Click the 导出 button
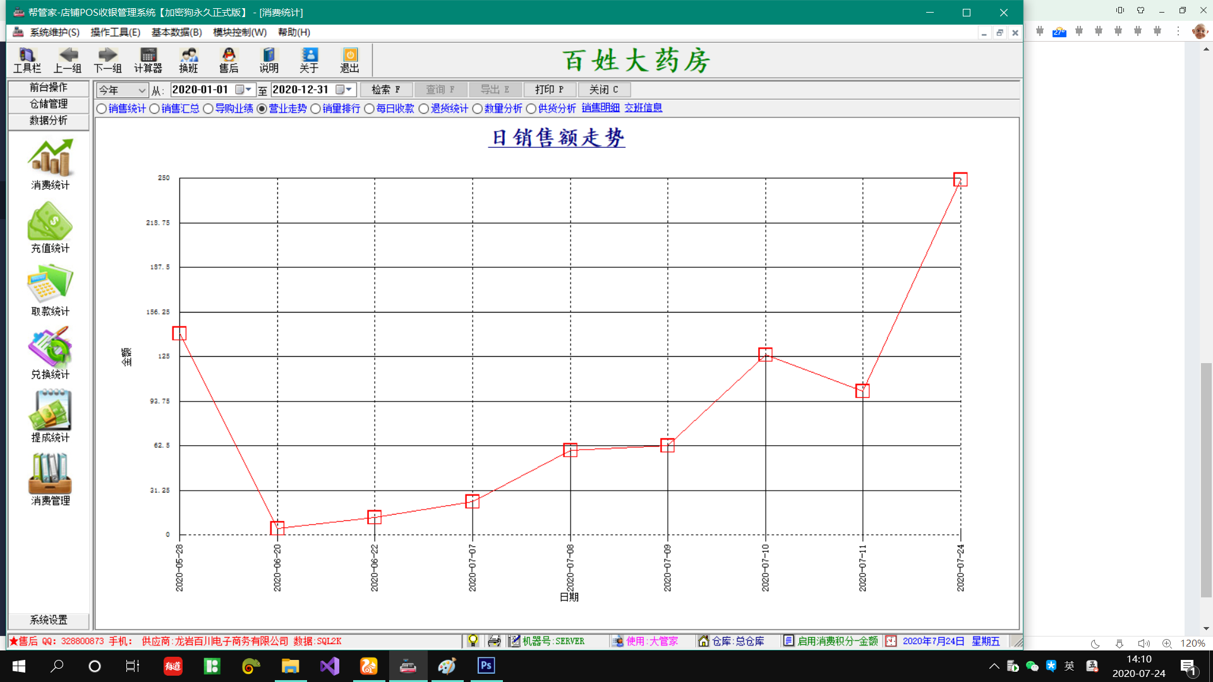 coord(496,89)
